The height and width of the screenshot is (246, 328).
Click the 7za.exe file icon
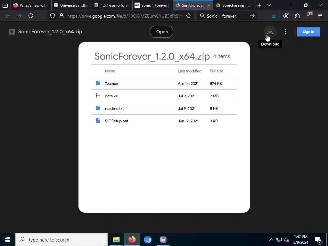[98, 83]
